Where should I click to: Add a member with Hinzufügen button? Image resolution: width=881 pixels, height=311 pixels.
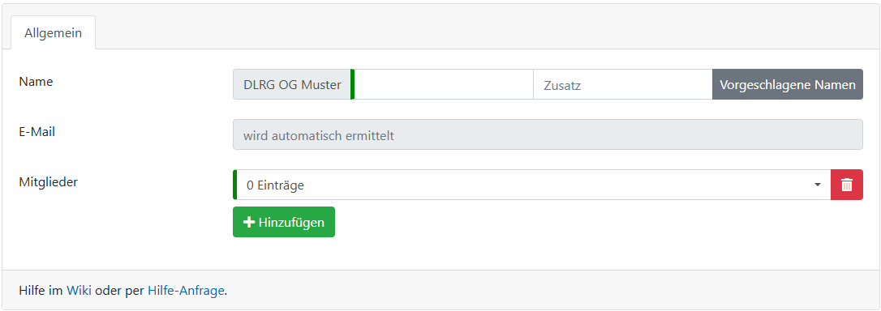point(284,222)
